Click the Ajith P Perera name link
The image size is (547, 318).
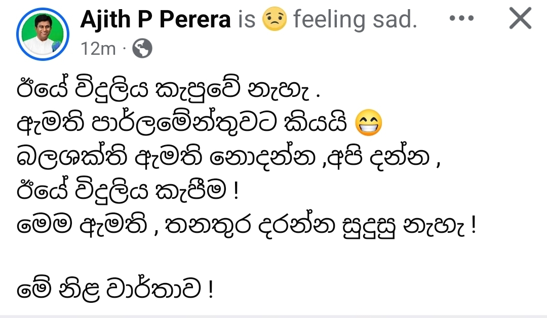(x=155, y=19)
